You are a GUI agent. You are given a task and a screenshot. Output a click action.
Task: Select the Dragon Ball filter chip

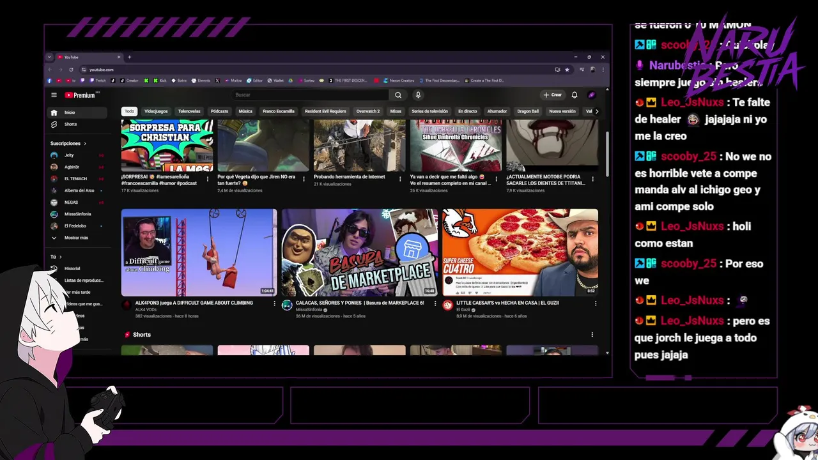coord(528,111)
